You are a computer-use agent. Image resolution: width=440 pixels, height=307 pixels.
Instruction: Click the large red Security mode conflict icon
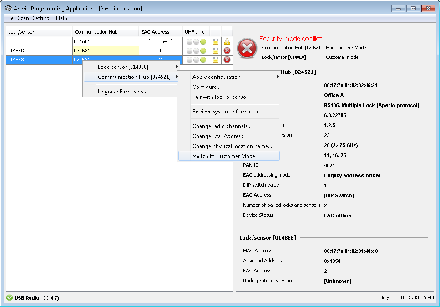pos(247,48)
